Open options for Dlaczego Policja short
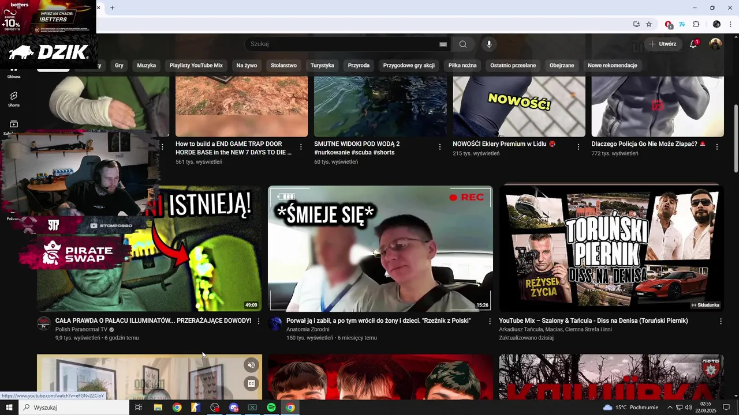 point(717,147)
